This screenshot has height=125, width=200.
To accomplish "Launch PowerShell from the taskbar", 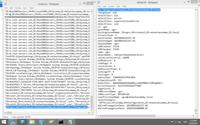I will pyautogui.click(x=22, y=122).
